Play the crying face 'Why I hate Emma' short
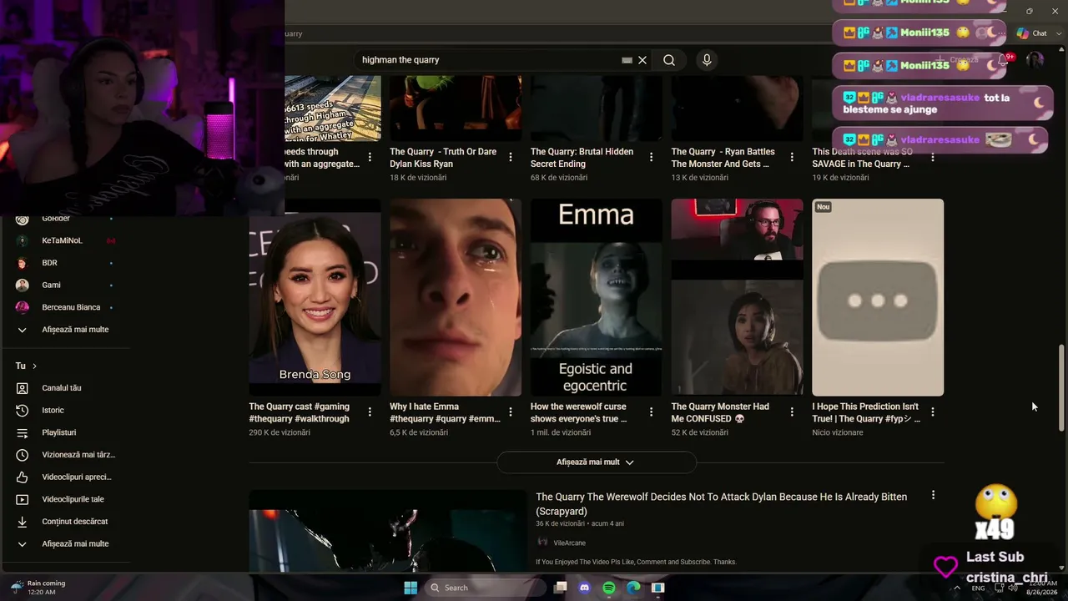 pos(456,297)
